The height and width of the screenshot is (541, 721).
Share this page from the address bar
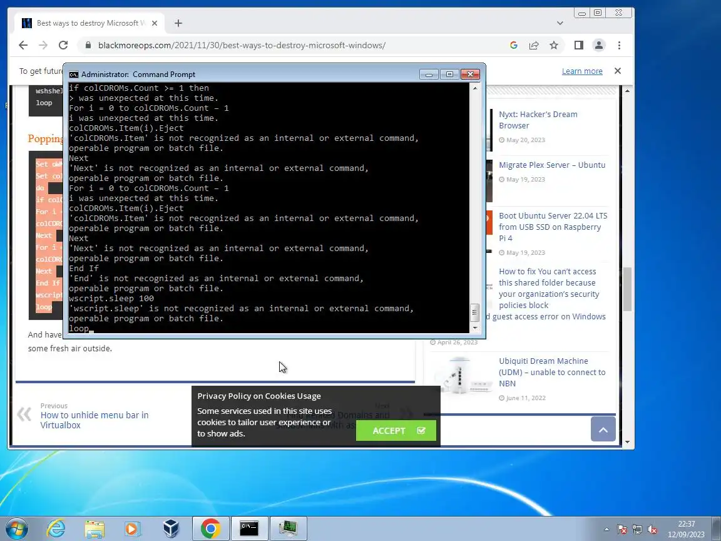point(534,45)
